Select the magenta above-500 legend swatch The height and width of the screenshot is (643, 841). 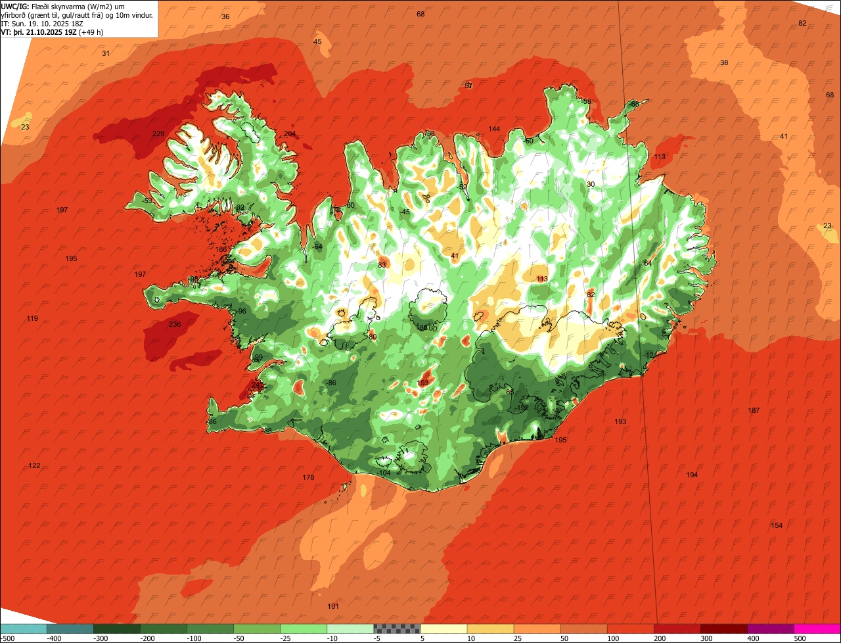817,629
